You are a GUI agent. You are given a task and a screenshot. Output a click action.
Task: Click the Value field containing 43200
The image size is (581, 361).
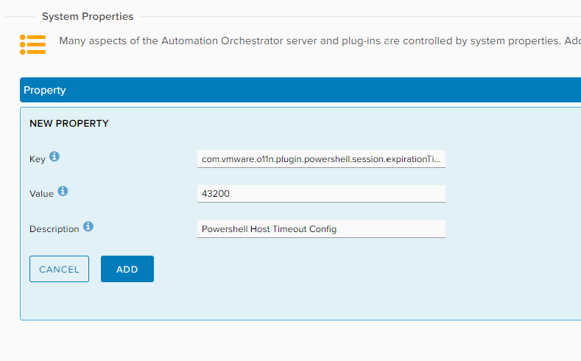[x=321, y=194]
